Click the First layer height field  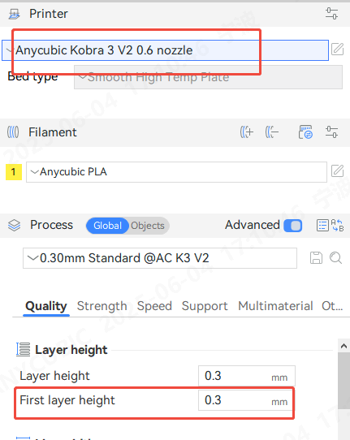point(246,400)
